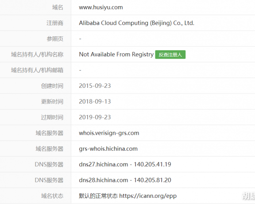Select creation date 2015-09-23
Viewport: 255px width, 204px height.
(x=95, y=86)
